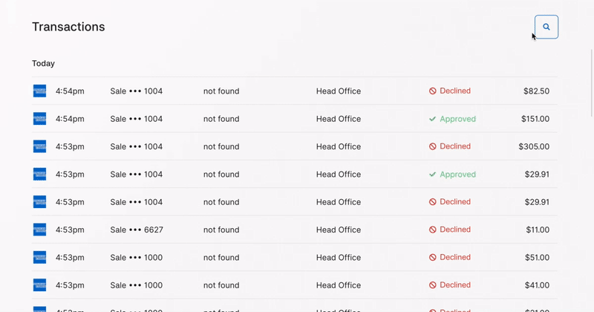The width and height of the screenshot is (594, 312).
Task: Click the American Express icon for the $305.00 sale
Action: 39,147
